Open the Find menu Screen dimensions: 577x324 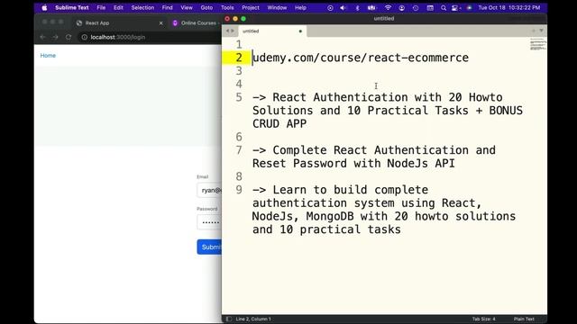(168, 8)
